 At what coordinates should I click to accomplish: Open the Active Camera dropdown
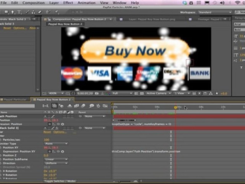158,94
